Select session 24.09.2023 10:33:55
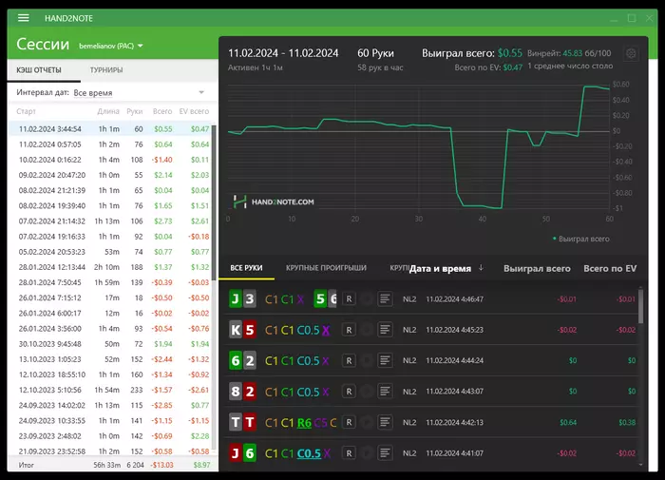 click(109, 420)
